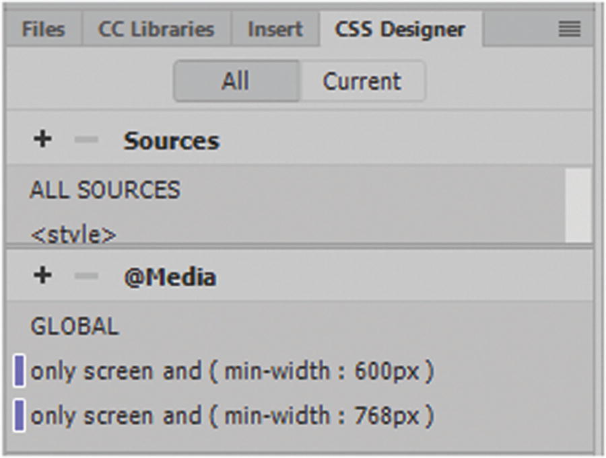Select the <style> source entry
Viewport: 606px width, 458px height.
pos(73,235)
